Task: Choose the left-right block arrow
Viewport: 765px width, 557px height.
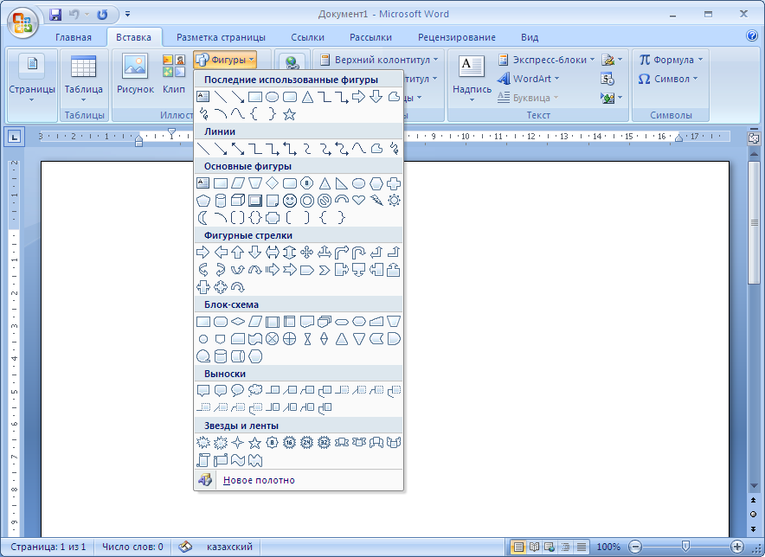Action: pos(273,253)
